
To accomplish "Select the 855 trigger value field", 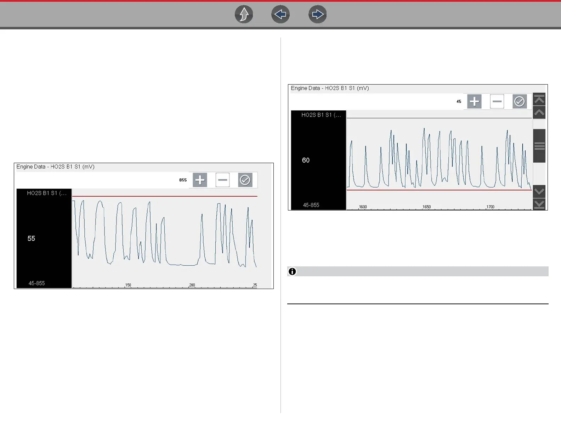I will [x=183, y=180].
